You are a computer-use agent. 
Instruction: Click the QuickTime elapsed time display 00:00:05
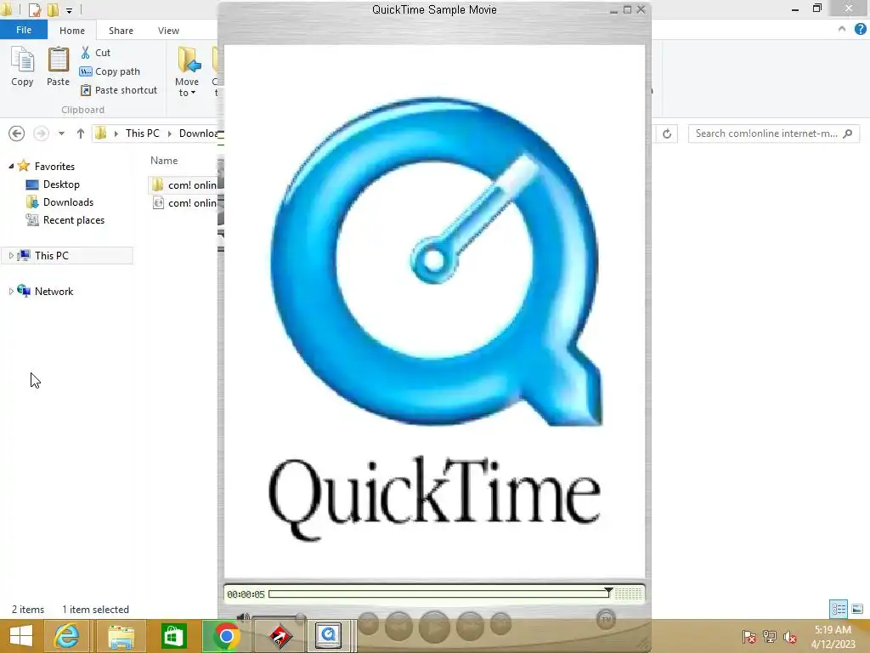(x=246, y=594)
